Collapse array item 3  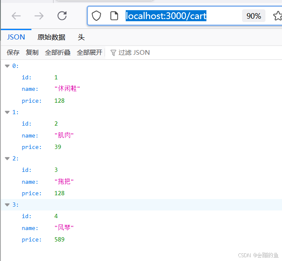(7, 205)
